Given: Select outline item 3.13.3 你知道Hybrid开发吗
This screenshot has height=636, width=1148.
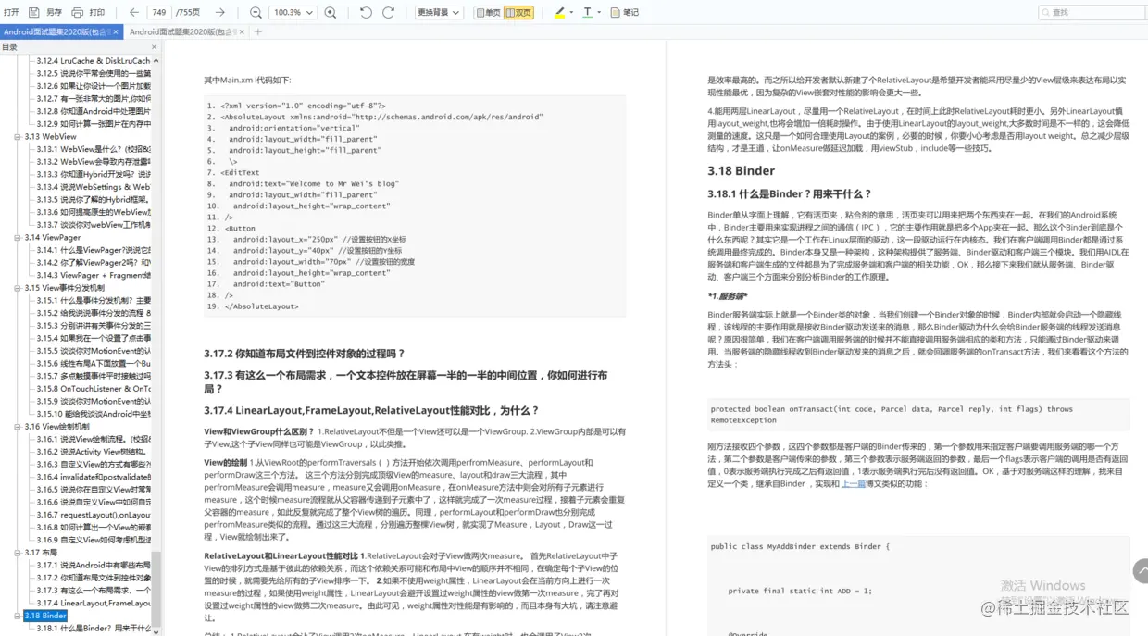Looking at the screenshot, I should (x=94, y=174).
